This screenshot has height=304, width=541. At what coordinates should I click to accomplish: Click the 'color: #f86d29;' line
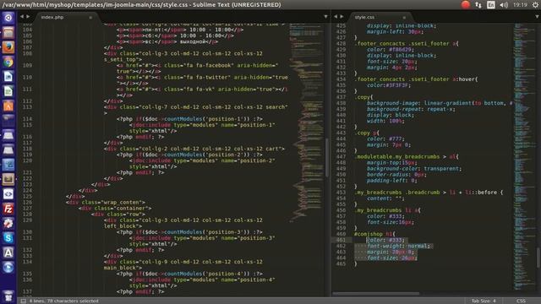pyautogui.click(x=391, y=50)
